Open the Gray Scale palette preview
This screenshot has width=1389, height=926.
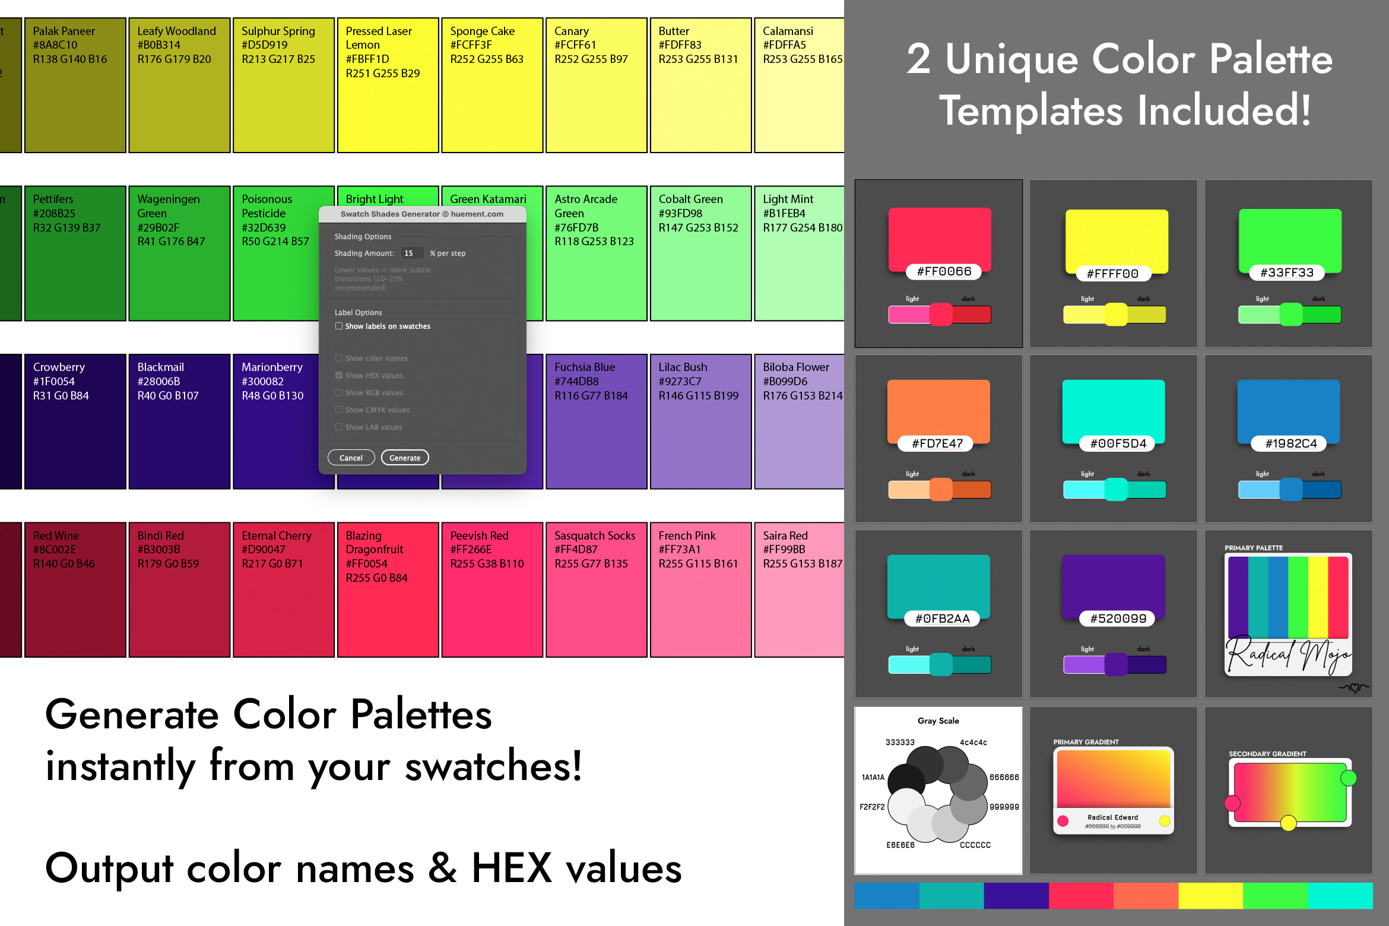[938, 789]
